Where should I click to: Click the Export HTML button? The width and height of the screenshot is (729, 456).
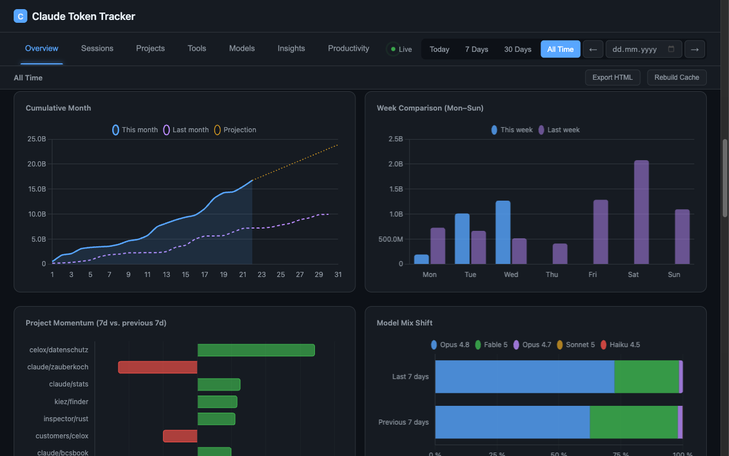tap(613, 78)
